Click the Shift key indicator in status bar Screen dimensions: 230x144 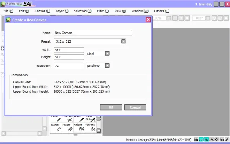(196, 139)
